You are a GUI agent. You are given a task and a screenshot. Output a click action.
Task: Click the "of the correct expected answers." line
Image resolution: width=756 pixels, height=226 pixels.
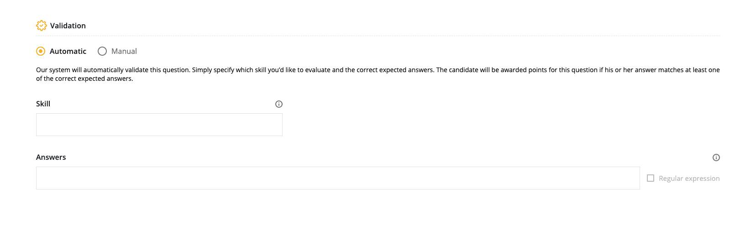84,79
